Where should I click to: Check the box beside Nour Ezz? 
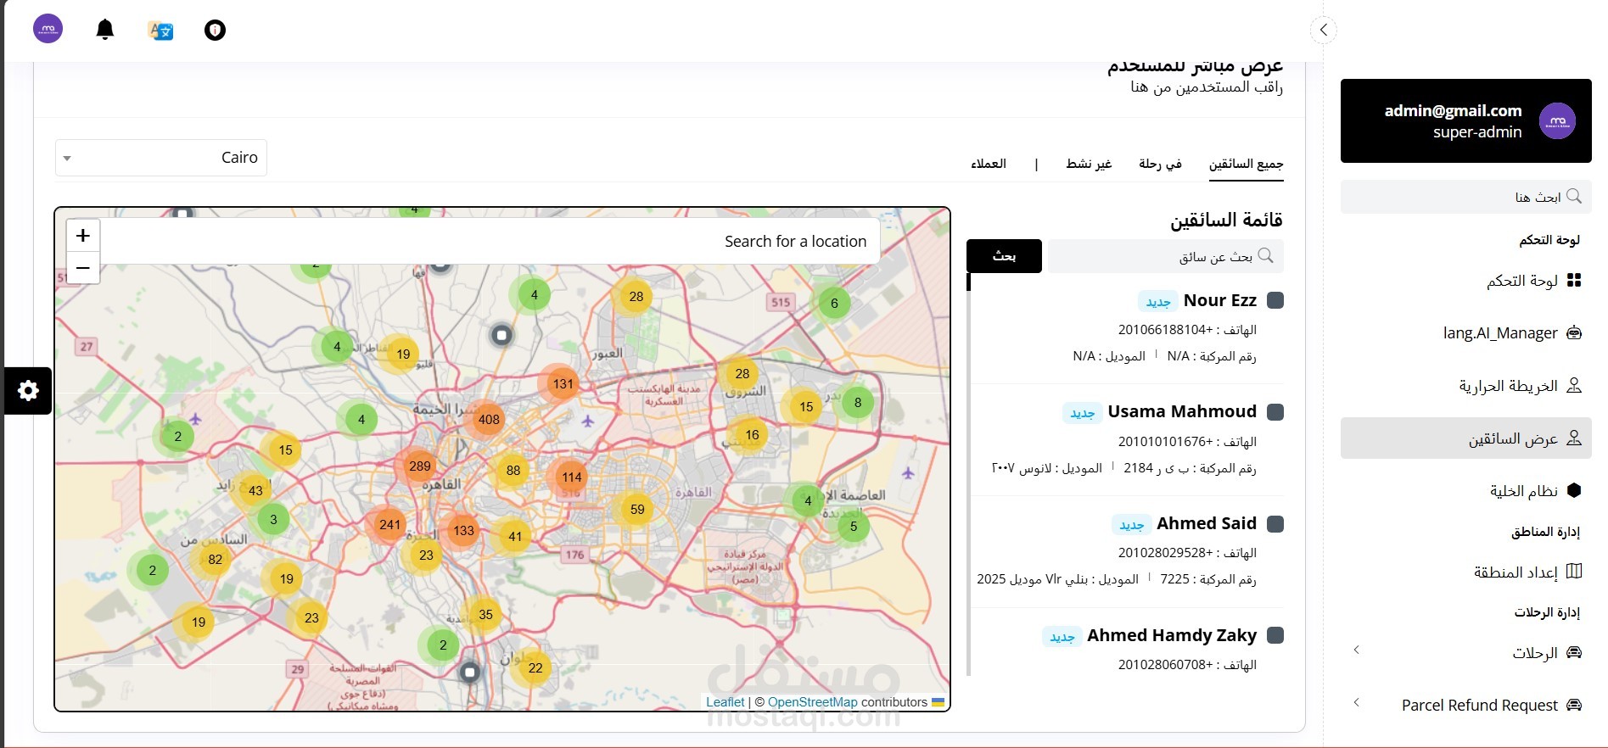[x=1275, y=300]
